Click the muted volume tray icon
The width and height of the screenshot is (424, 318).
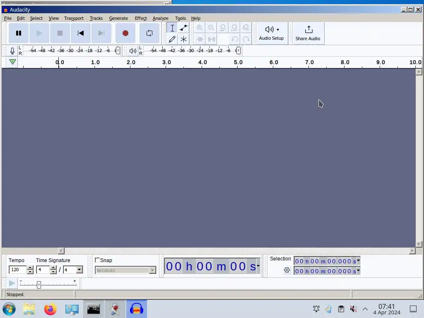click(x=353, y=308)
